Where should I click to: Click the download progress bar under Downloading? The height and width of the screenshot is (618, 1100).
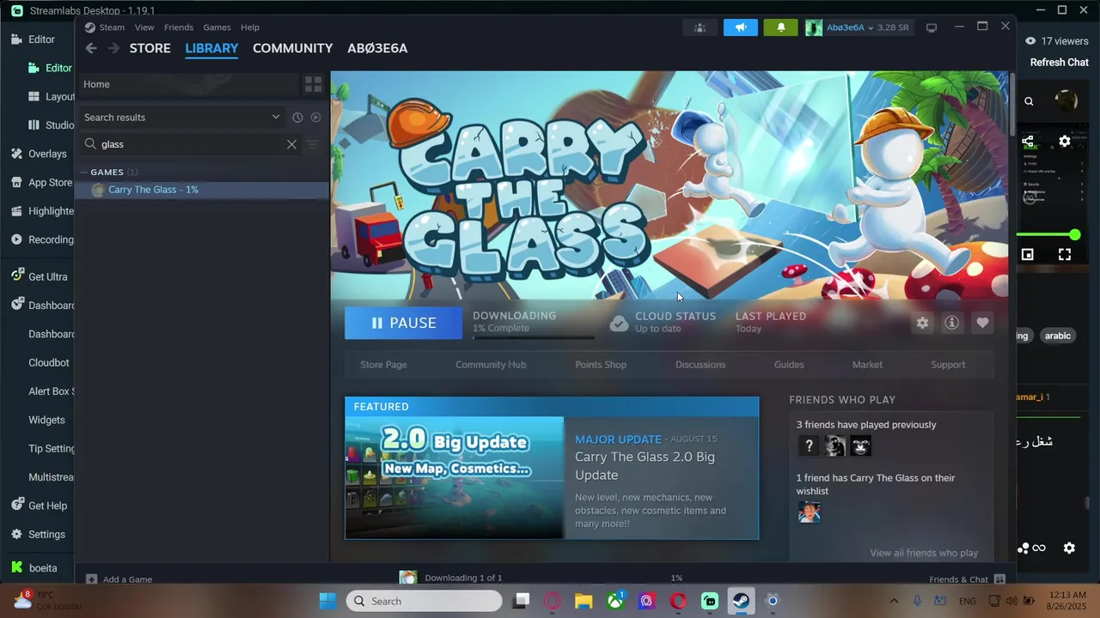pyautogui.click(x=533, y=337)
